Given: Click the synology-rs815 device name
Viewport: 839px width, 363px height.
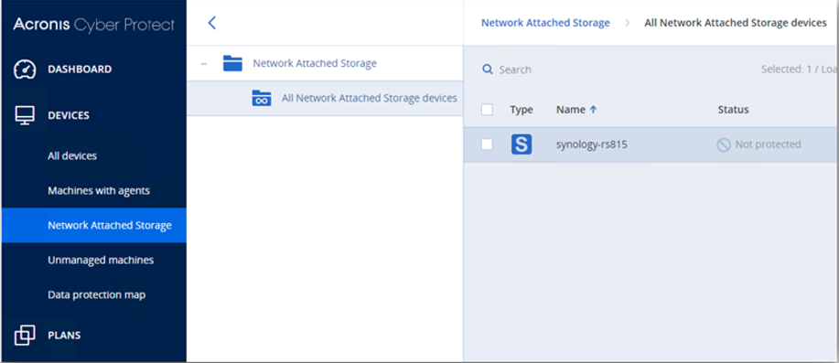Looking at the screenshot, I should coord(592,144).
